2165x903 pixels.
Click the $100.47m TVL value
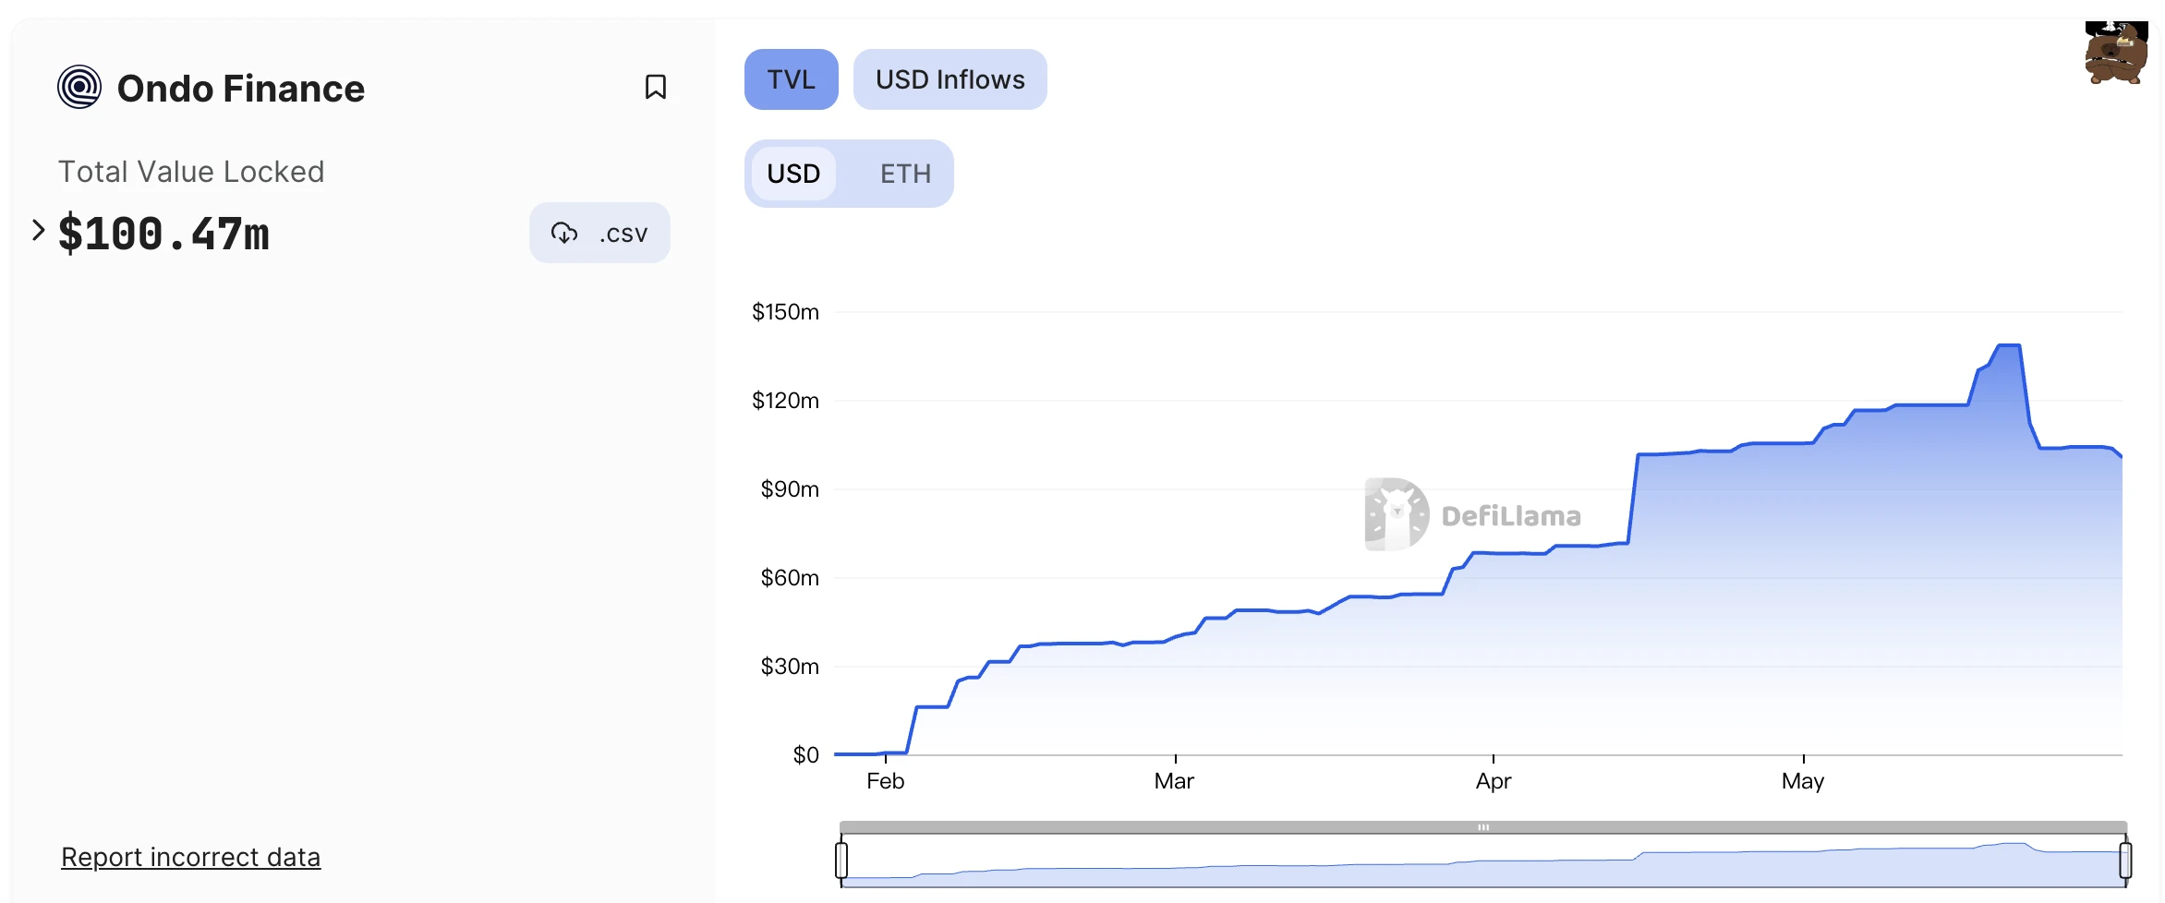tap(163, 234)
